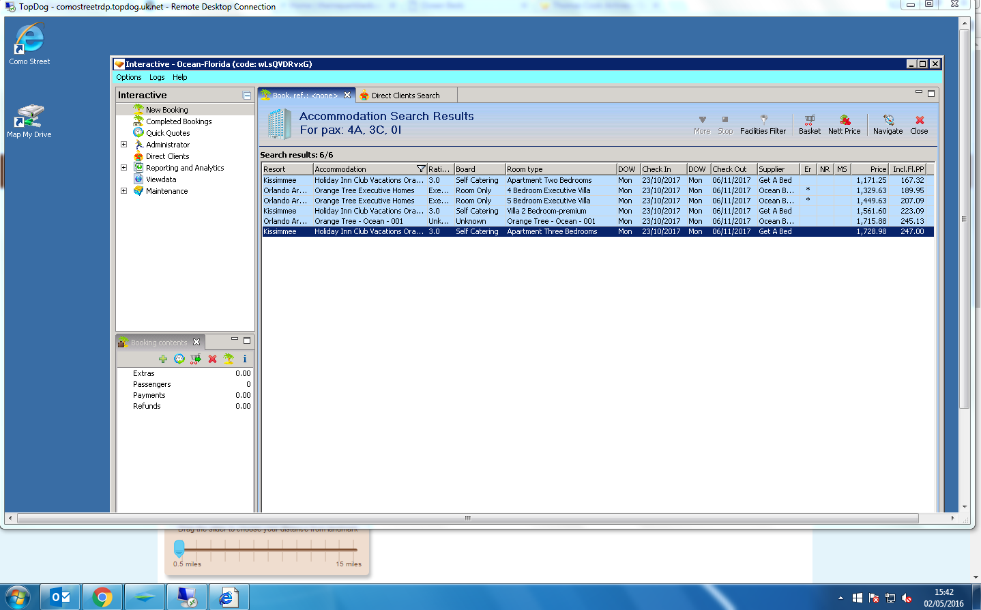This screenshot has width=981, height=610.
Task: Open the Help menu
Action: pos(180,77)
